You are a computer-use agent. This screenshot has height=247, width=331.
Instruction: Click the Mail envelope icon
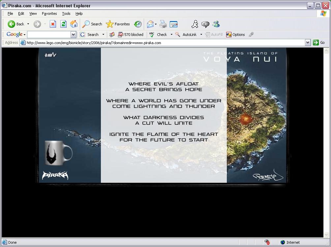point(150,24)
